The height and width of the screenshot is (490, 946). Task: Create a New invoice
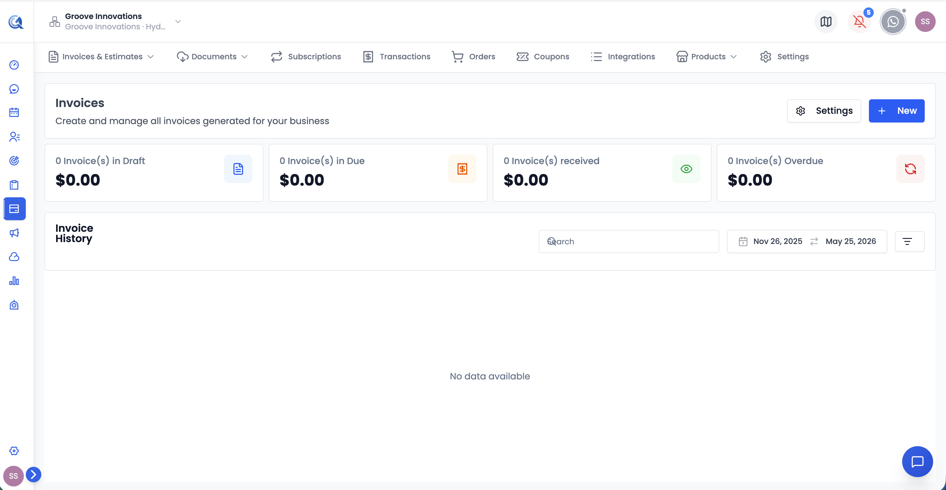[x=897, y=111]
